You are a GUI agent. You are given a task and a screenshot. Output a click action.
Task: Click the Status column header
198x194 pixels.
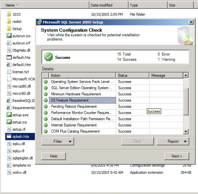[132, 75]
